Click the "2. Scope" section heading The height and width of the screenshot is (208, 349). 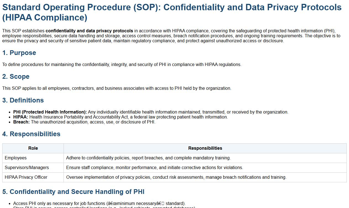tap(16, 77)
